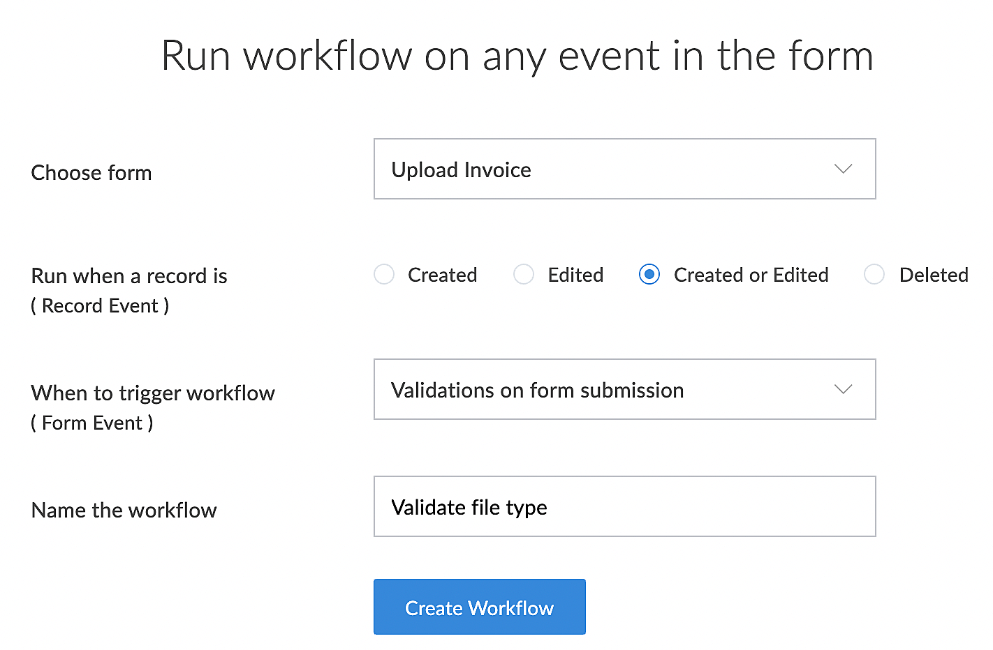Click the "Choose form" field label
The width and height of the screenshot is (993, 650).
[91, 172]
